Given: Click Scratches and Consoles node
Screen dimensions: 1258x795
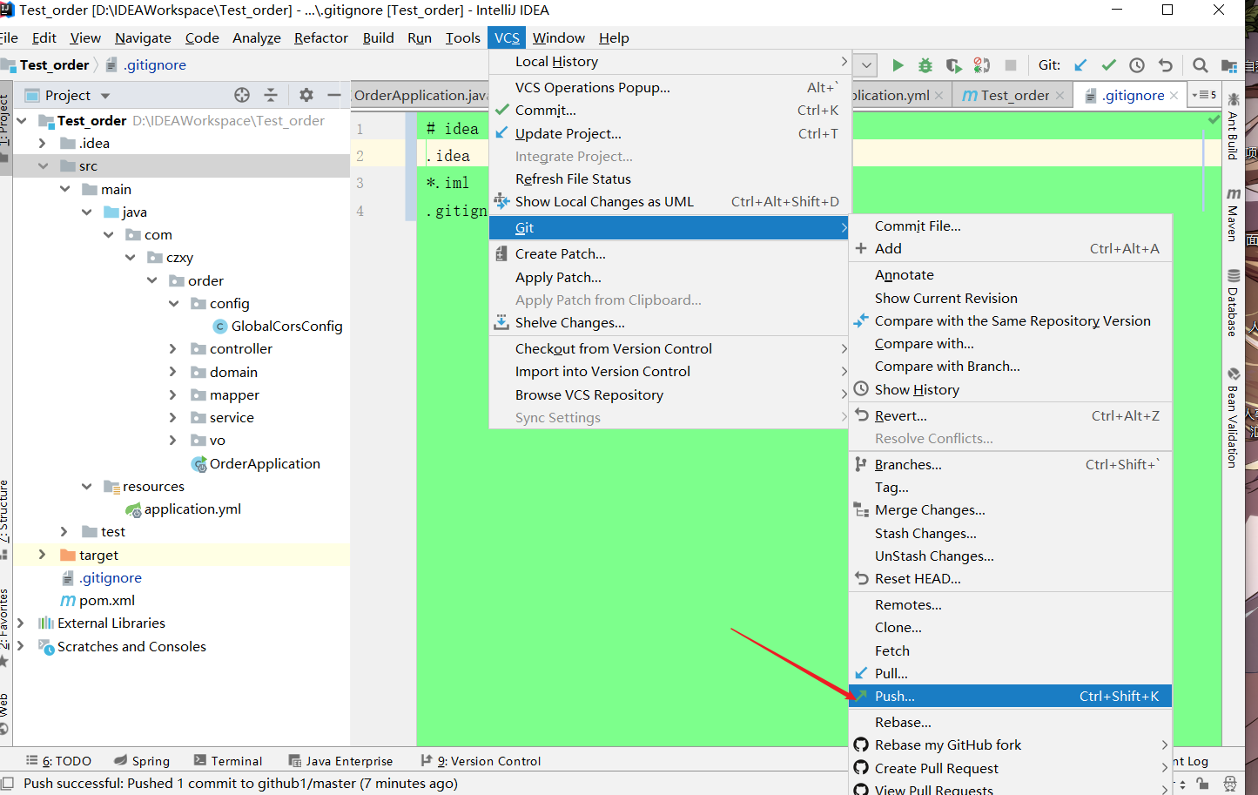Looking at the screenshot, I should pos(122,646).
